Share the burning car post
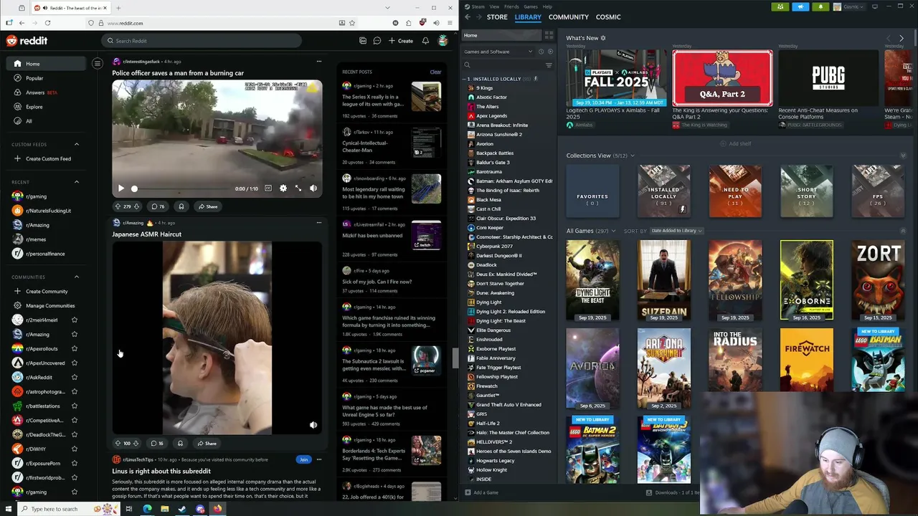Image resolution: width=918 pixels, height=516 pixels. [208, 206]
